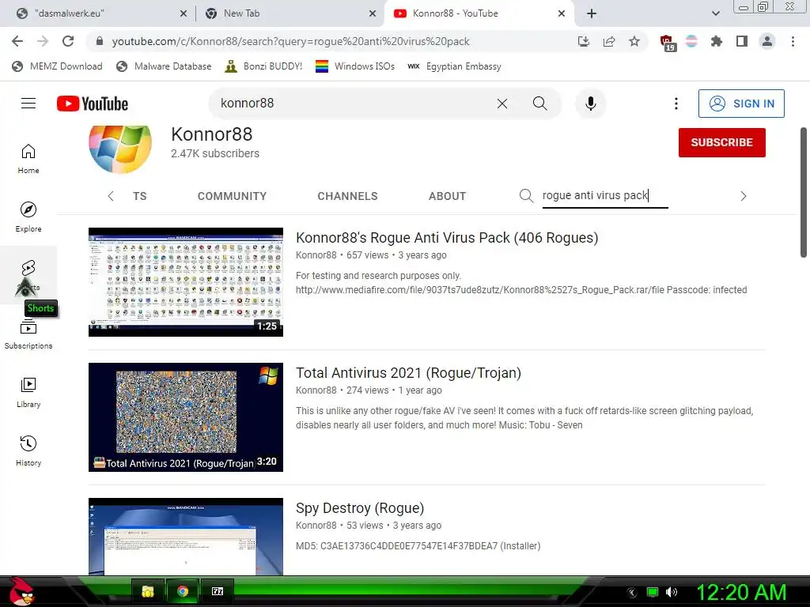Screen dimensions: 810x607
Task: Click the Rogue Anti Virus Pack thumbnail
Action: (x=185, y=282)
